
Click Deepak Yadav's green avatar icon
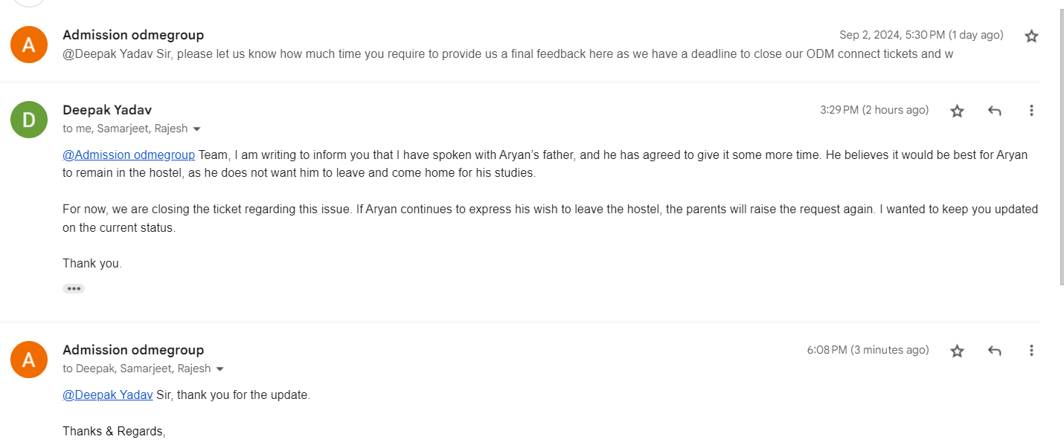click(x=29, y=120)
